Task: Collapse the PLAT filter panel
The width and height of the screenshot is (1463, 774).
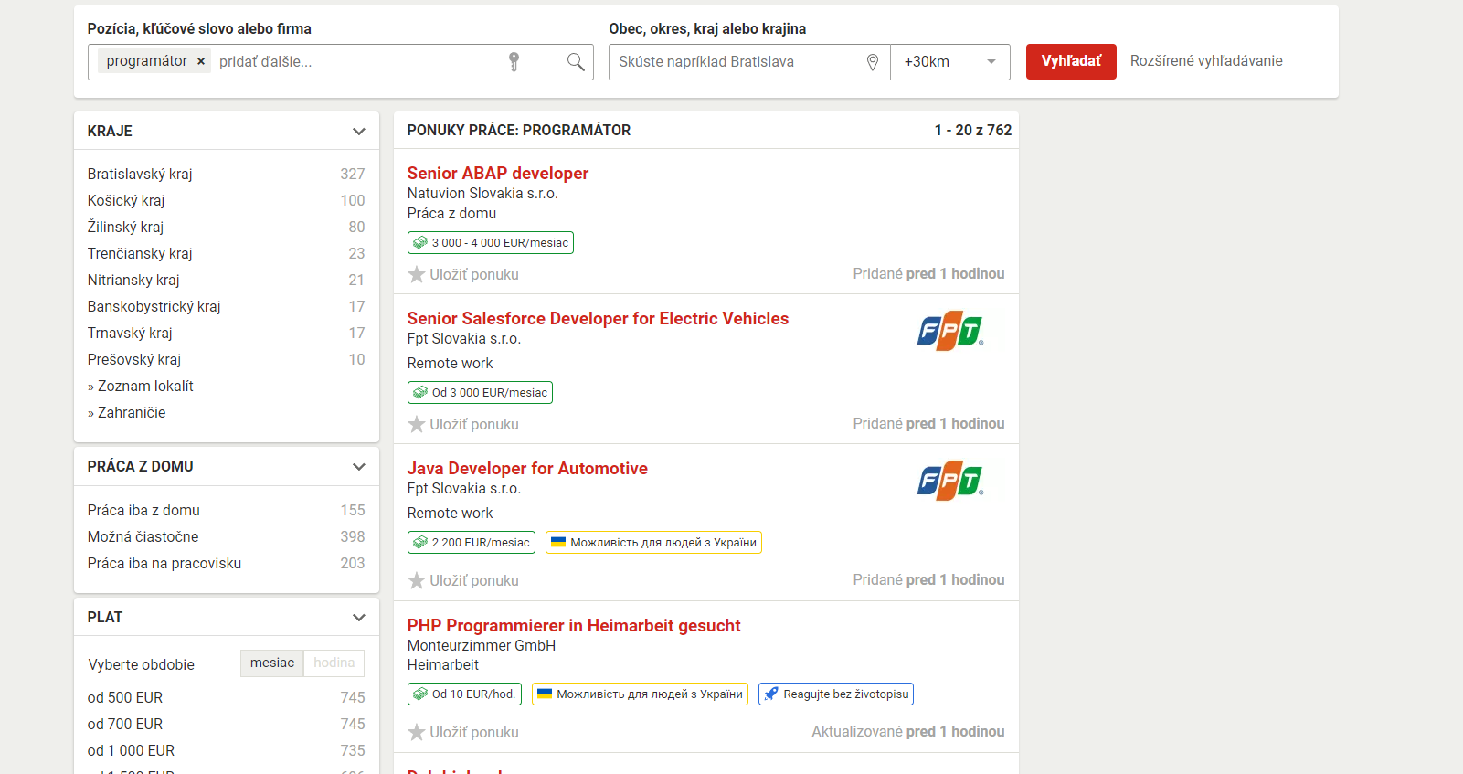Action: pyautogui.click(x=358, y=618)
